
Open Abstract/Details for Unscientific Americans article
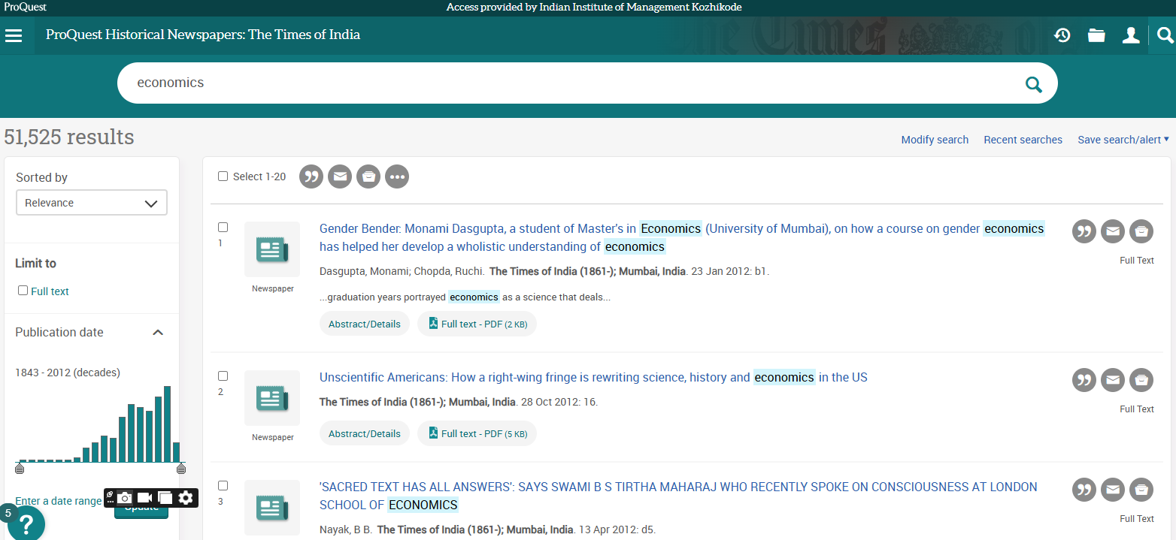point(365,433)
